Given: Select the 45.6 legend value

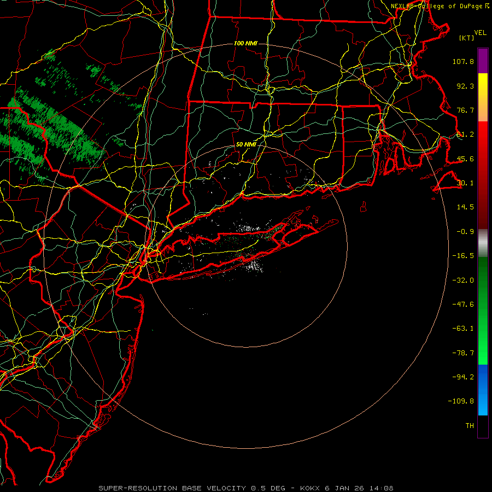Looking at the screenshot, I should (x=465, y=159).
